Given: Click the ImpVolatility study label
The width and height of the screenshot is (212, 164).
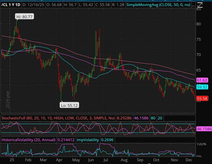Looking at the screenshot, I should (x=88, y=140).
